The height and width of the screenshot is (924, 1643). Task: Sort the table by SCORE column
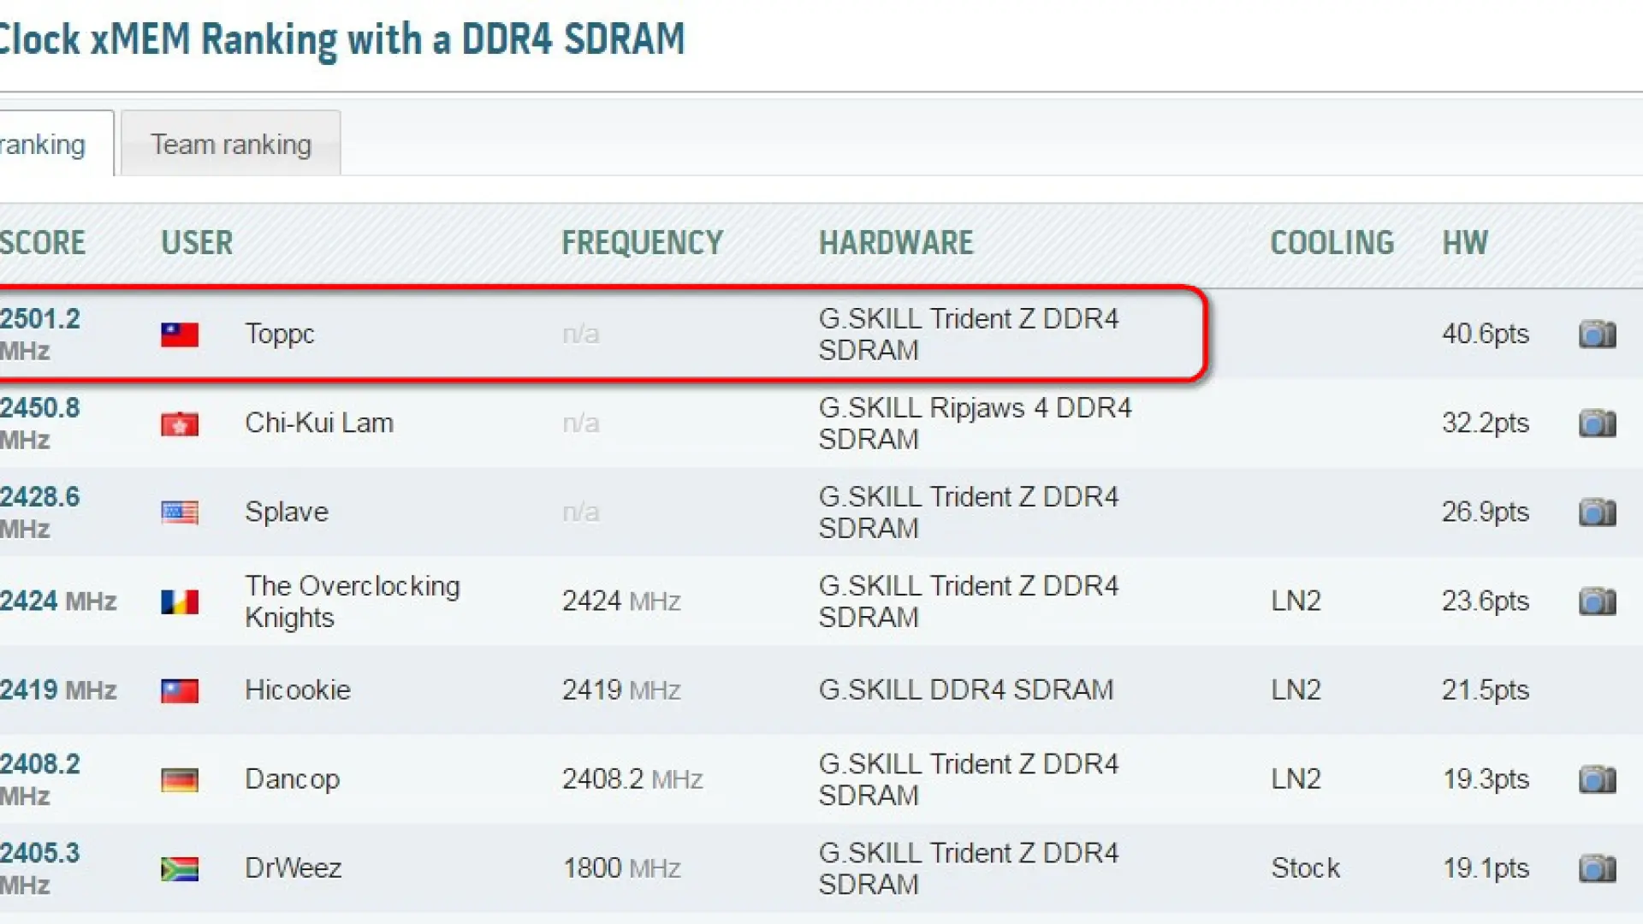pos(43,242)
